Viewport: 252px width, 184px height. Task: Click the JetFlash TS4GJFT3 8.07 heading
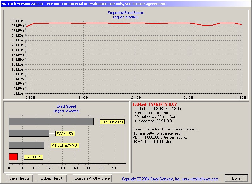tap(154, 105)
